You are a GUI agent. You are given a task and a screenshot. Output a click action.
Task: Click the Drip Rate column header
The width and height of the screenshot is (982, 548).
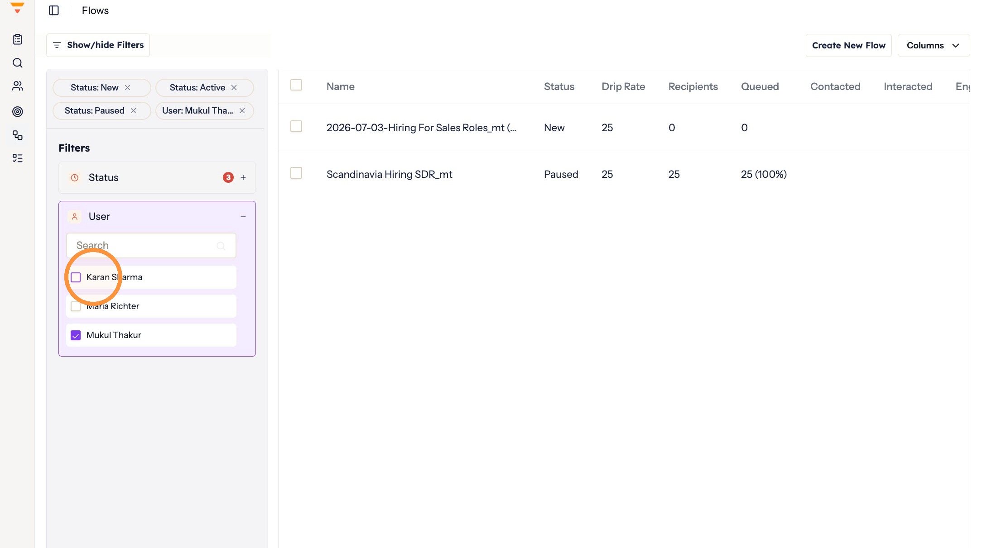pos(623,86)
